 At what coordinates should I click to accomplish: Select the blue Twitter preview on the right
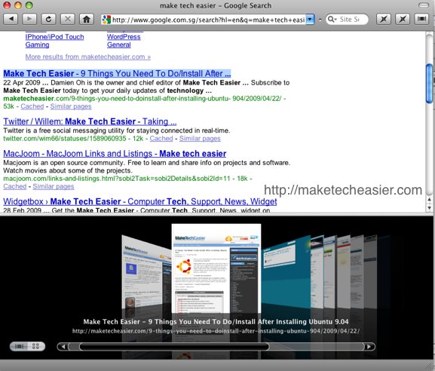tap(286, 272)
